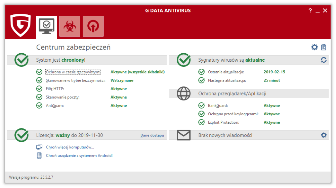336x188 pixels.
Task: Click Sygnatury wirusów są aktualne header
Action: coord(232,60)
